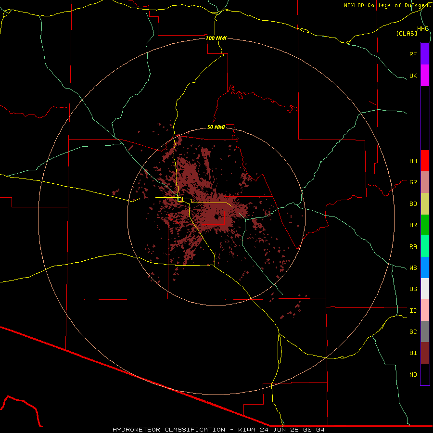433x433 pixels.
Task: Click the GR salmon legend swatch
Action: 425,182
